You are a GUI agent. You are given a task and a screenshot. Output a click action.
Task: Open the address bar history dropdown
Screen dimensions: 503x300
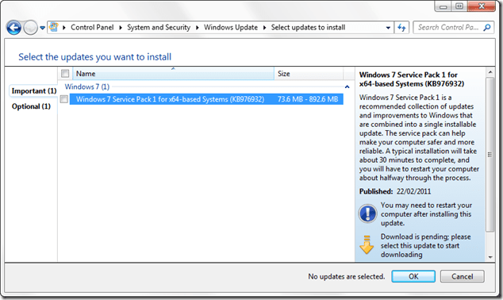(x=388, y=28)
